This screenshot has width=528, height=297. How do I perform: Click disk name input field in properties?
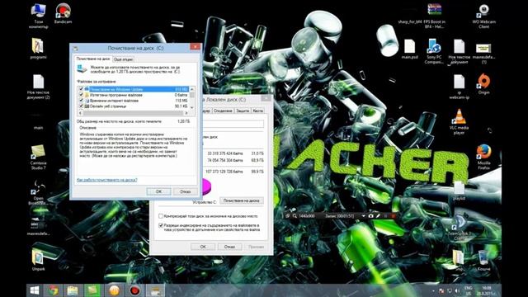tap(233, 124)
